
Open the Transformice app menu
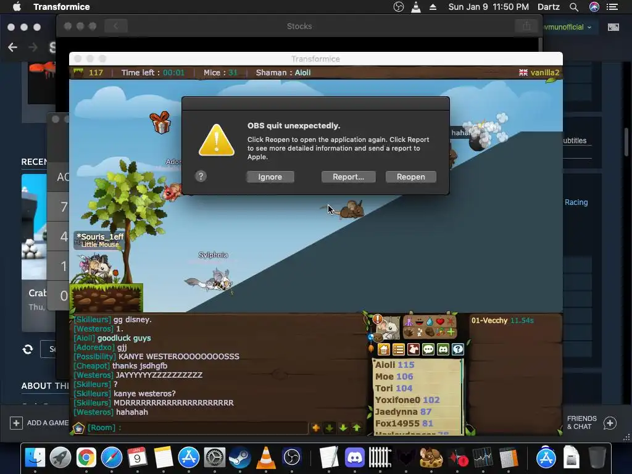(x=61, y=7)
